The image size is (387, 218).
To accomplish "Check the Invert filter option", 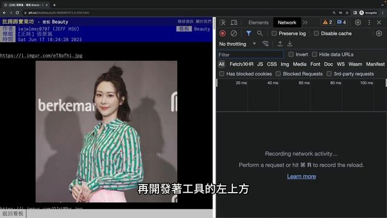I will tap(291, 54).
